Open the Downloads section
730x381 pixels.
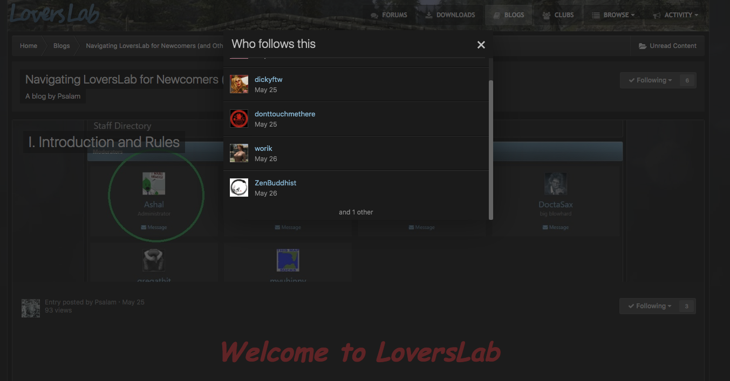click(450, 15)
